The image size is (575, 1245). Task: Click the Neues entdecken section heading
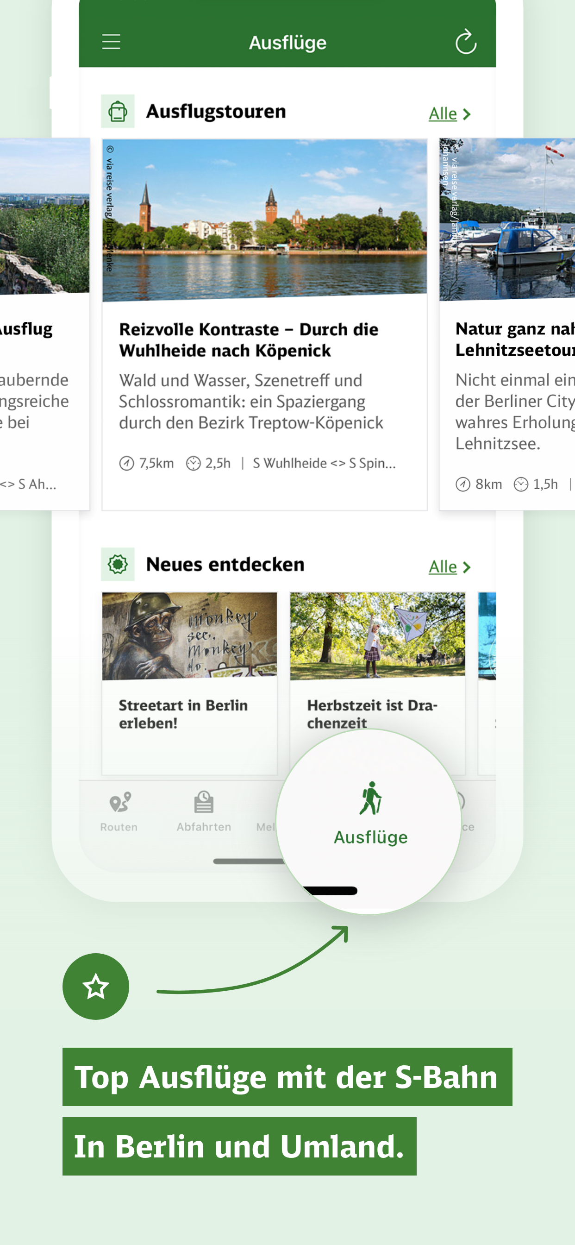(225, 565)
